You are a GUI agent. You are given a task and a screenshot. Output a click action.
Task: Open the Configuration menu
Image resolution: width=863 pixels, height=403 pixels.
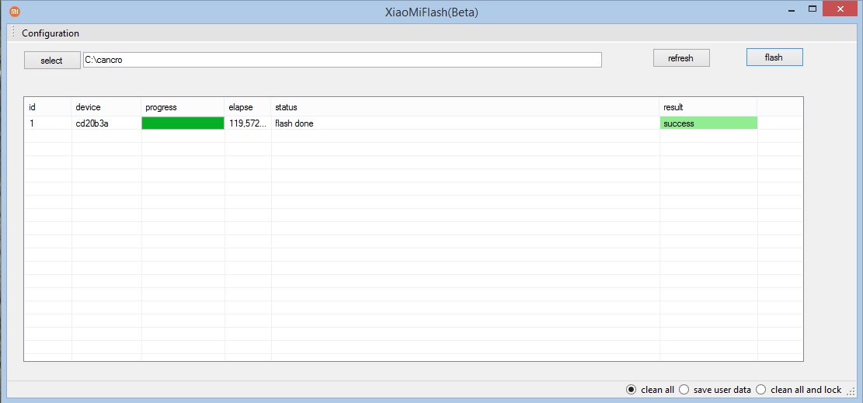[50, 33]
